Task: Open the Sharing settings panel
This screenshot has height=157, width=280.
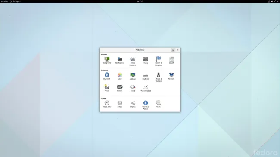Action: point(133,104)
